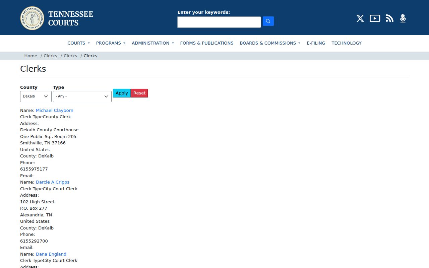This screenshot has height=268, width=429.
Task: Open the X (Twitter) social icon
Action: (360, 18)
